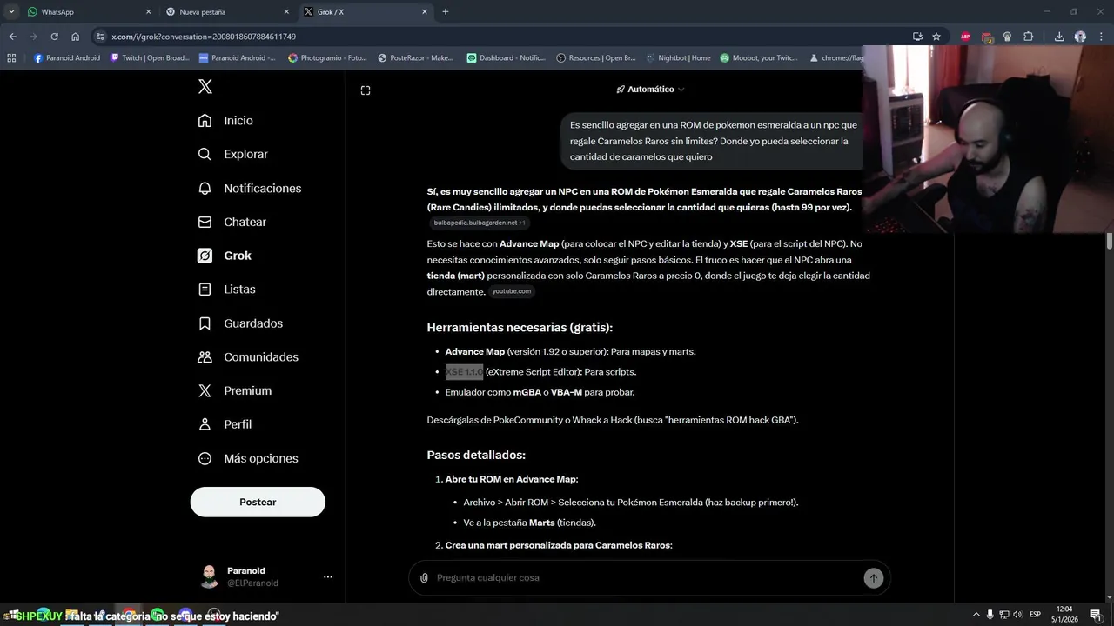This screenshot has width=1114, height=626.
Task: Open Photogramio bookmark
Action: coord(327,58)
